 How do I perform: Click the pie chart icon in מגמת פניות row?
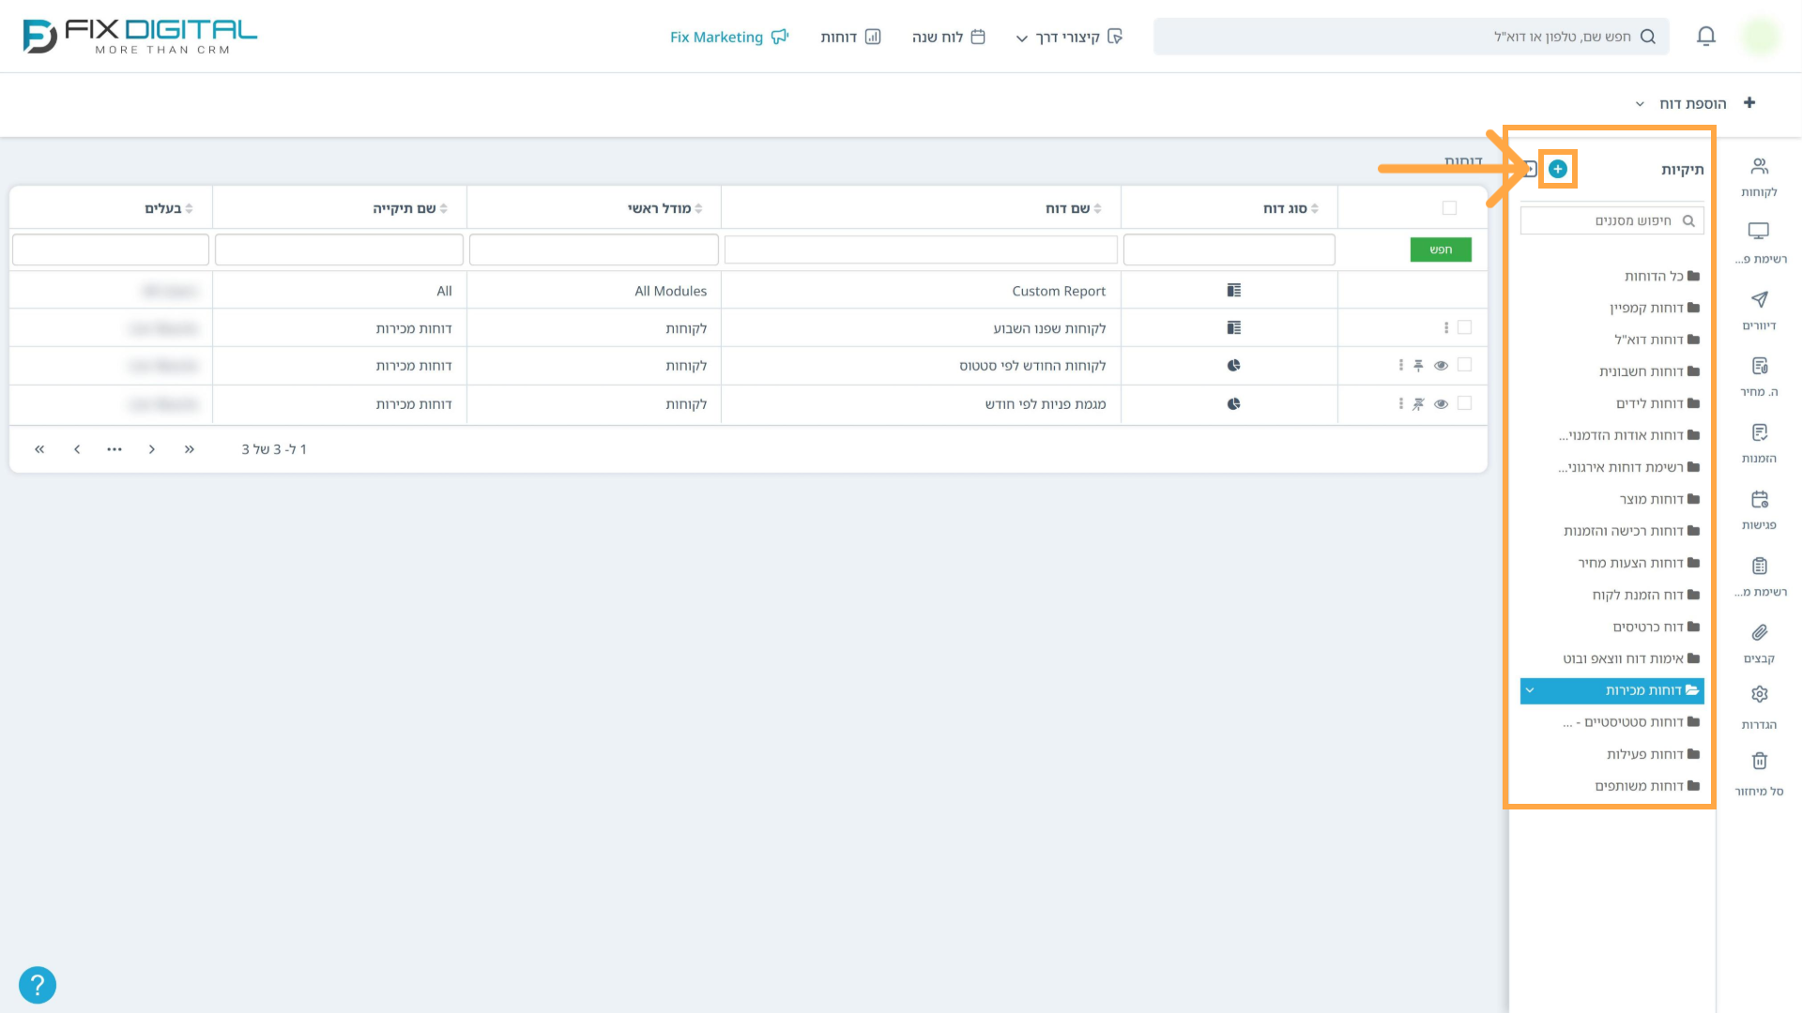click(1233, 404)
